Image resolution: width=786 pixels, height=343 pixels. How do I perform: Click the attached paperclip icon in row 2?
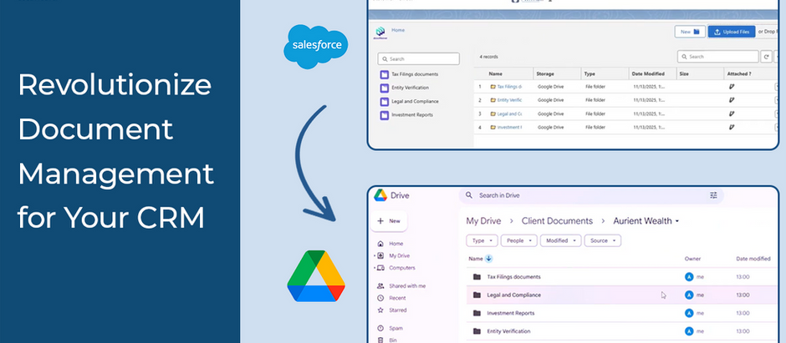click(731, 100)
